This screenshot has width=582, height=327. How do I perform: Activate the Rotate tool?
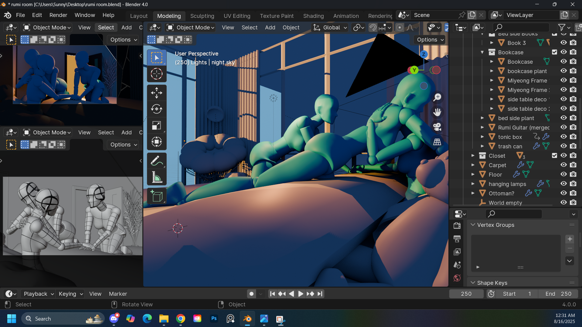coord(157,109)
